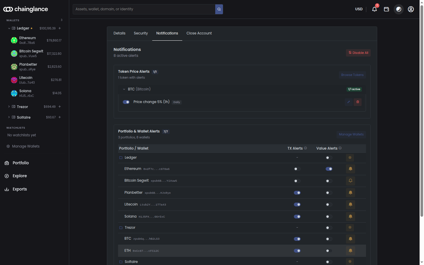
Task: Turn off TX Alerts for Litecoin
Action: (x=297, y=205)
